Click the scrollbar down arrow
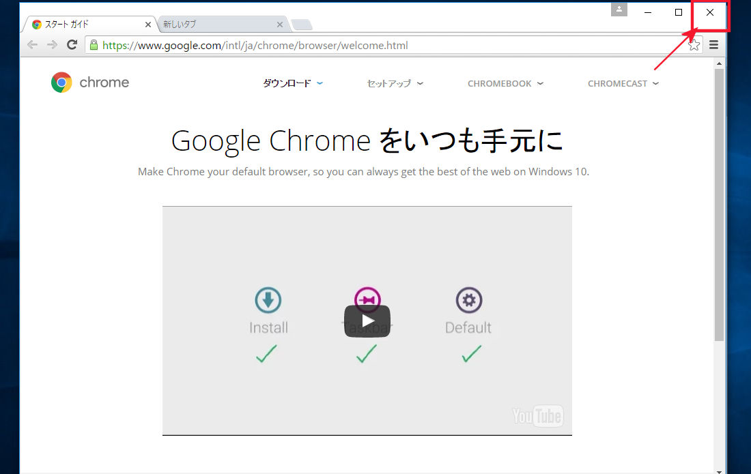The width and height of the screenshot is (751, 474). [719, 471]
